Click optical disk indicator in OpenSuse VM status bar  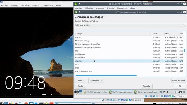(149, 96)
